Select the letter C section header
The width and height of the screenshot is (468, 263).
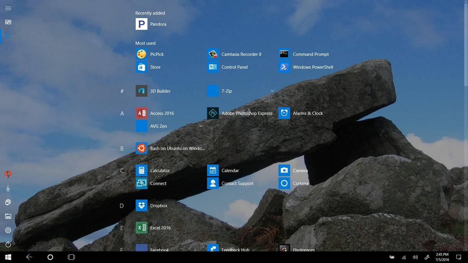tap(122, 170)
